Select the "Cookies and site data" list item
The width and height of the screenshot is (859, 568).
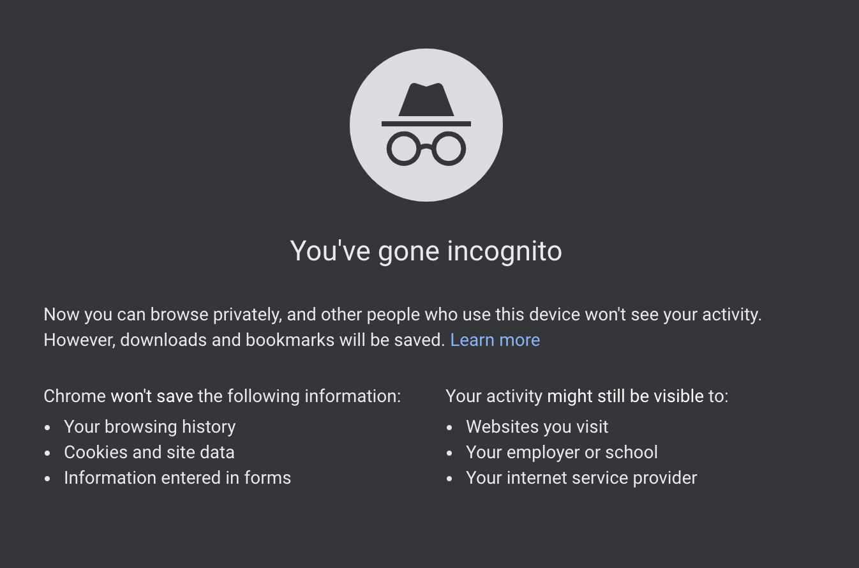point(149,452)
